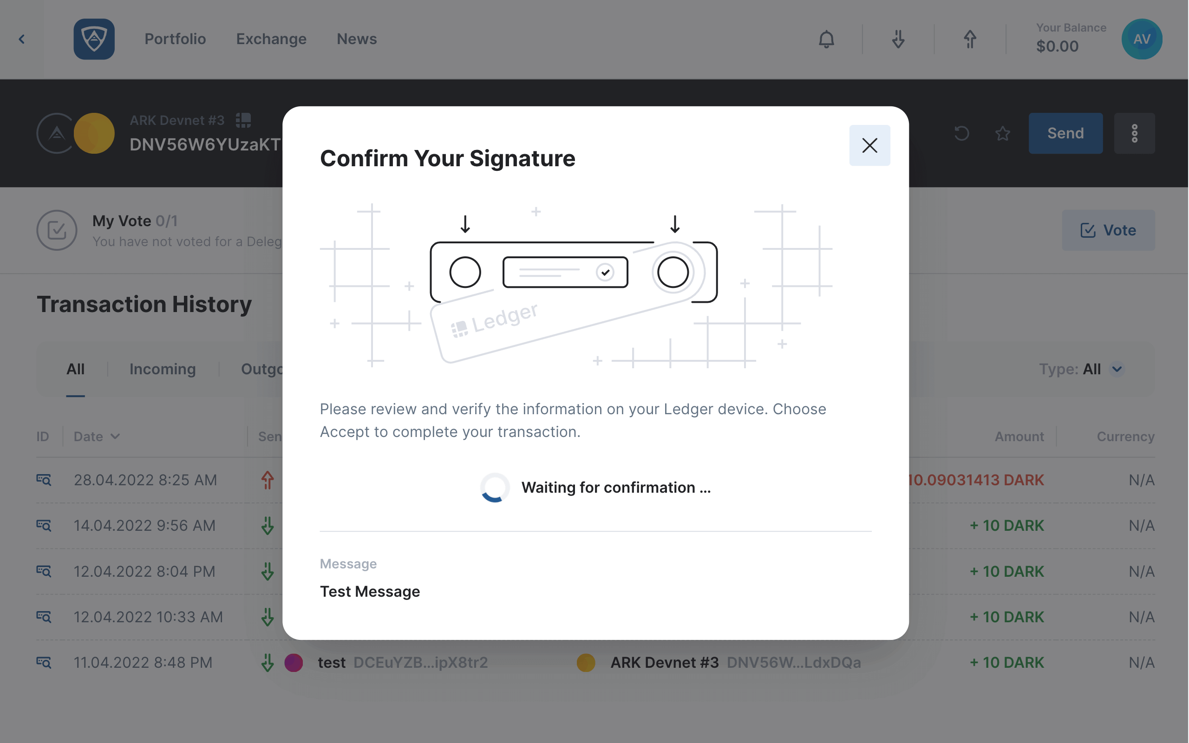Open the notifications bell
The image size is (1189, 743).
[826, 39]
